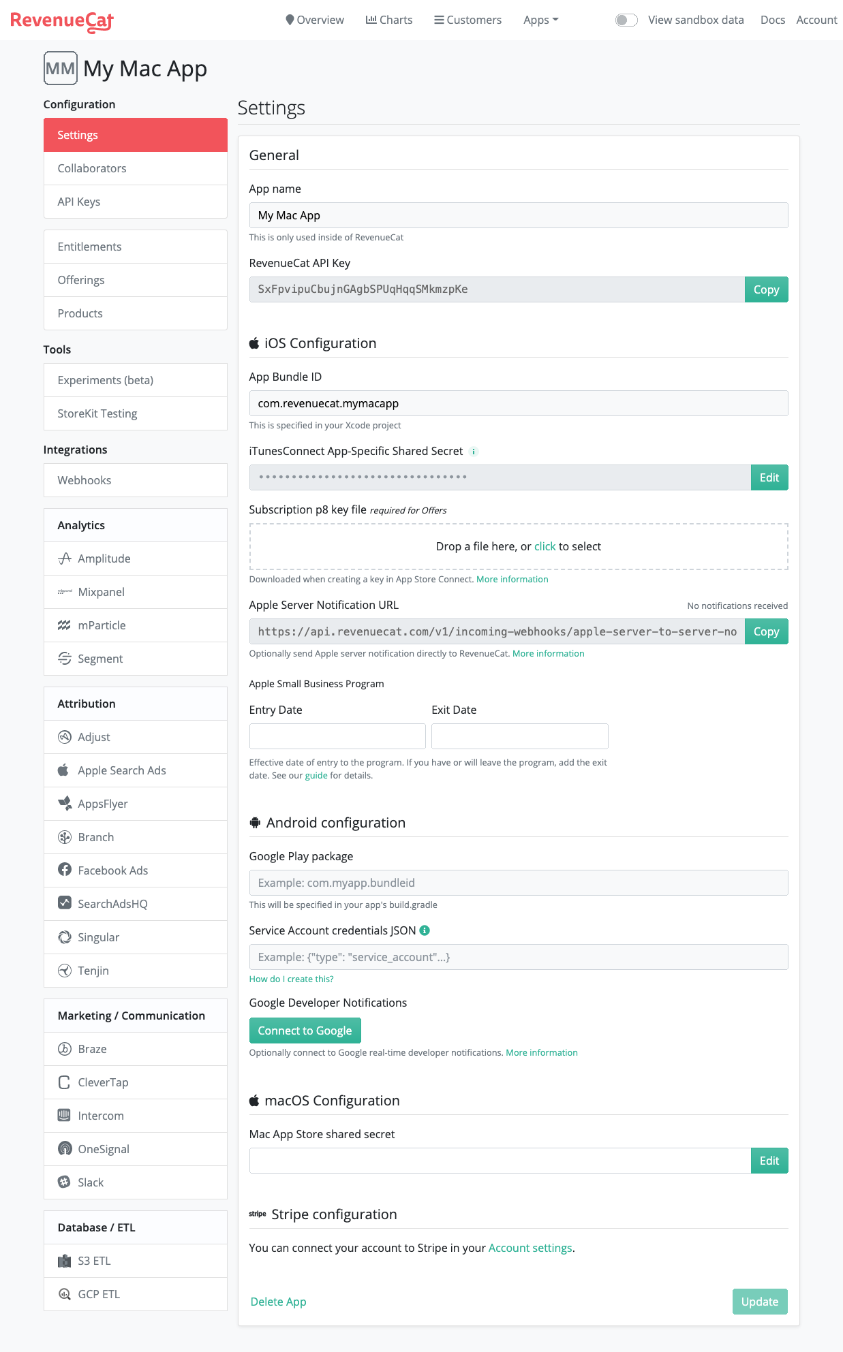Copy the Apple Server Notification URL
This screenshot has height=1352, width=843.
[x=766, y=631]
